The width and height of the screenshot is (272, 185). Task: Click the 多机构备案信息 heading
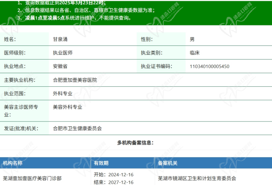(x=135, y=143)
